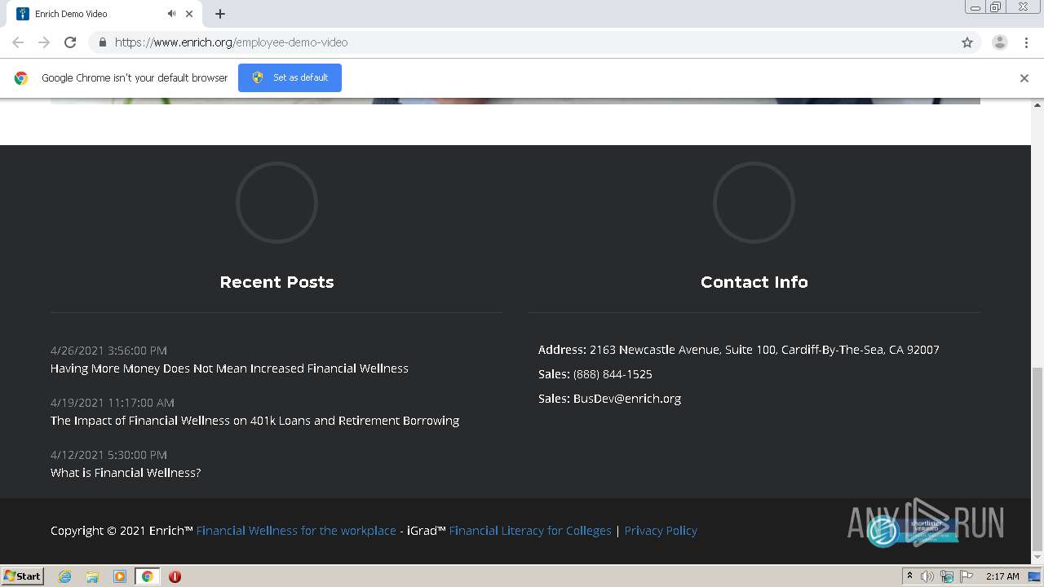Open the Windows Start menu
The width and height of the screenshot is (1044, 587).
click(x=23, y=576)
